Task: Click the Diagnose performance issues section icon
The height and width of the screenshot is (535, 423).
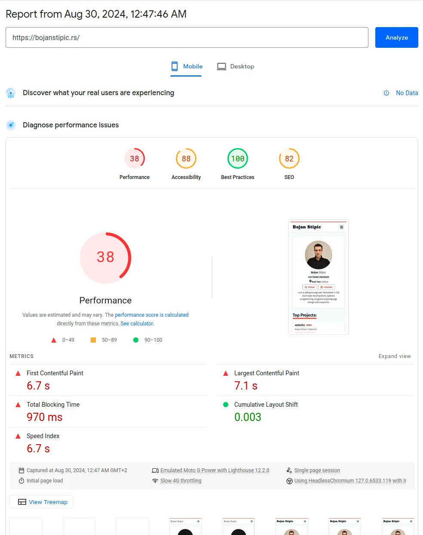Action: (x=11, y=125)
